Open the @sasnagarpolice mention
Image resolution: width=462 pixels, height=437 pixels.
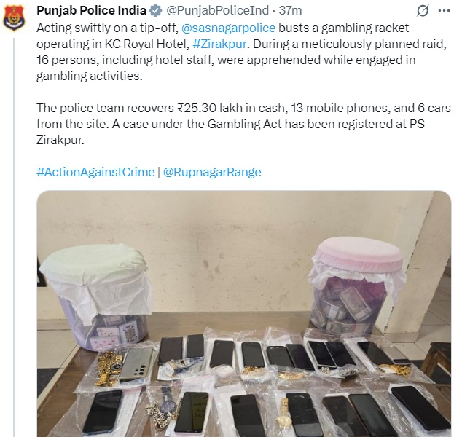(x=228, y=28)
